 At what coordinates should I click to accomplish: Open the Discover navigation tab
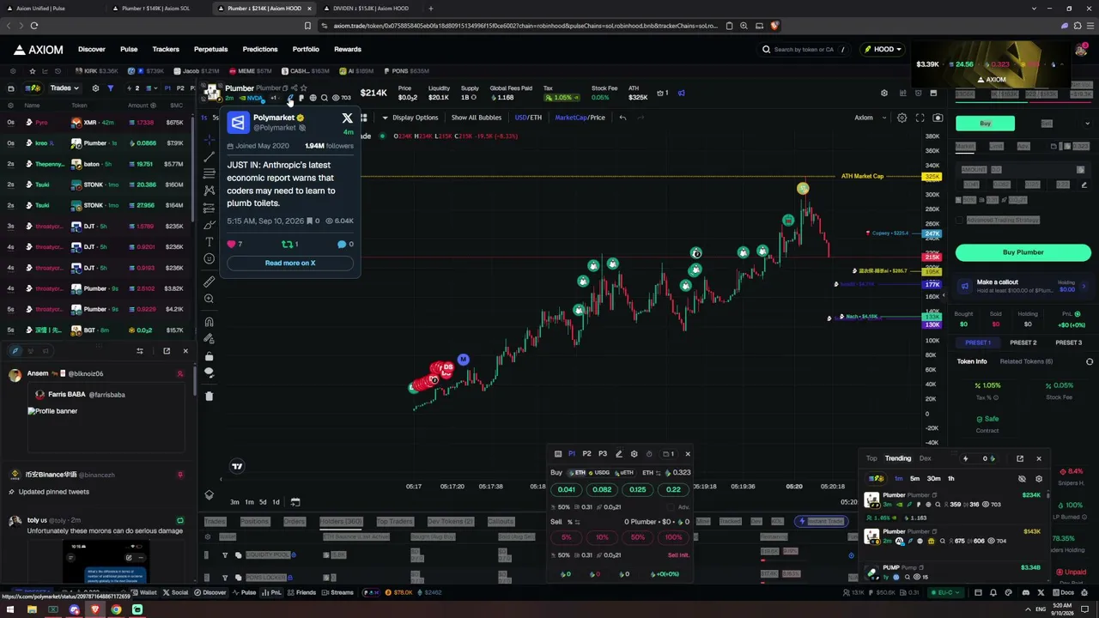(92, 50)
